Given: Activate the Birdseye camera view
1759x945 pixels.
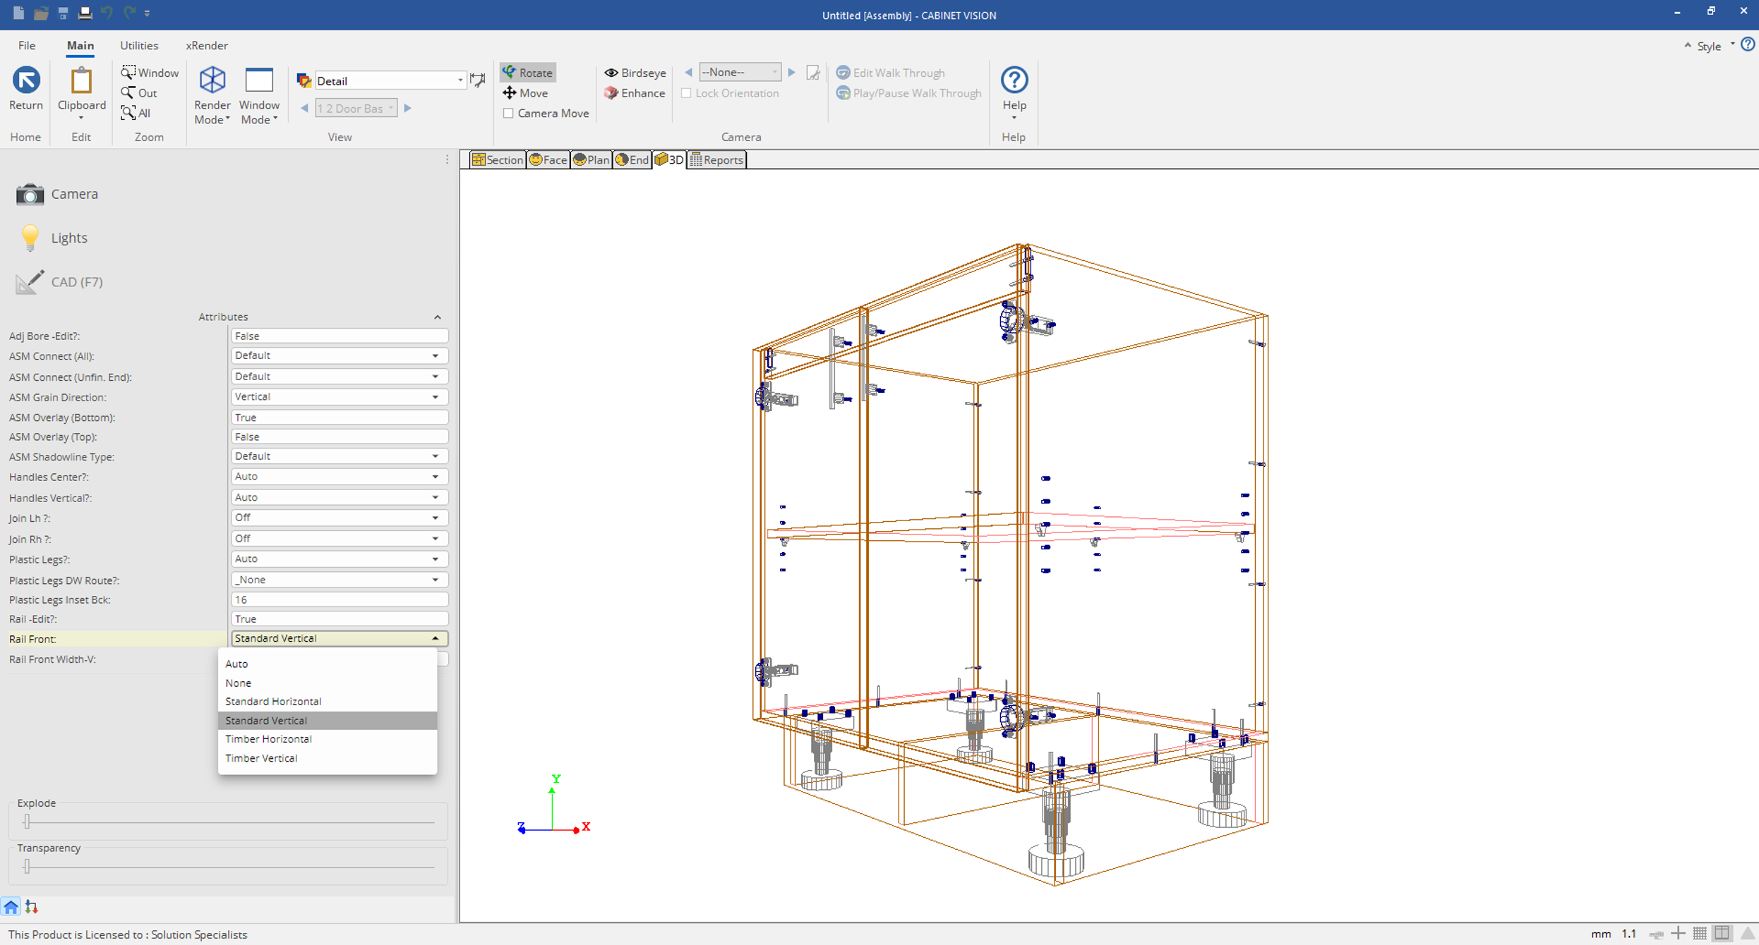Looking at the screenshot, I should [635, 73].
